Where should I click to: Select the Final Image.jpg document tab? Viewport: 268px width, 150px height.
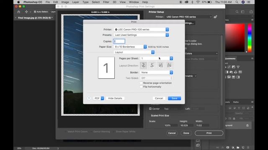(35, 17)
